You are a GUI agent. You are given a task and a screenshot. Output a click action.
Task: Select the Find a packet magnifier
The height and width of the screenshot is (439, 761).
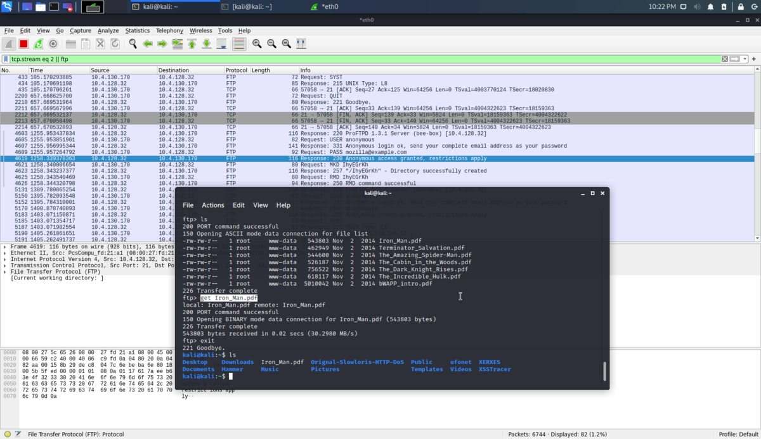(133, 43)
